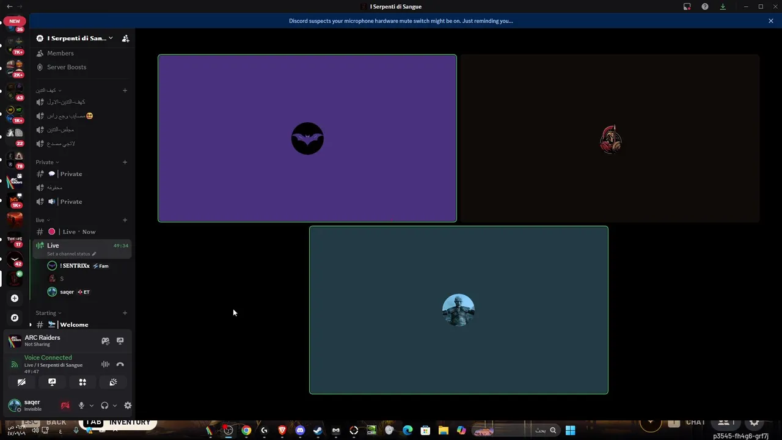This screenshot has width=782, height=440.
Task: Share your screen from voice panel
Action: click(x=52, y=382)
